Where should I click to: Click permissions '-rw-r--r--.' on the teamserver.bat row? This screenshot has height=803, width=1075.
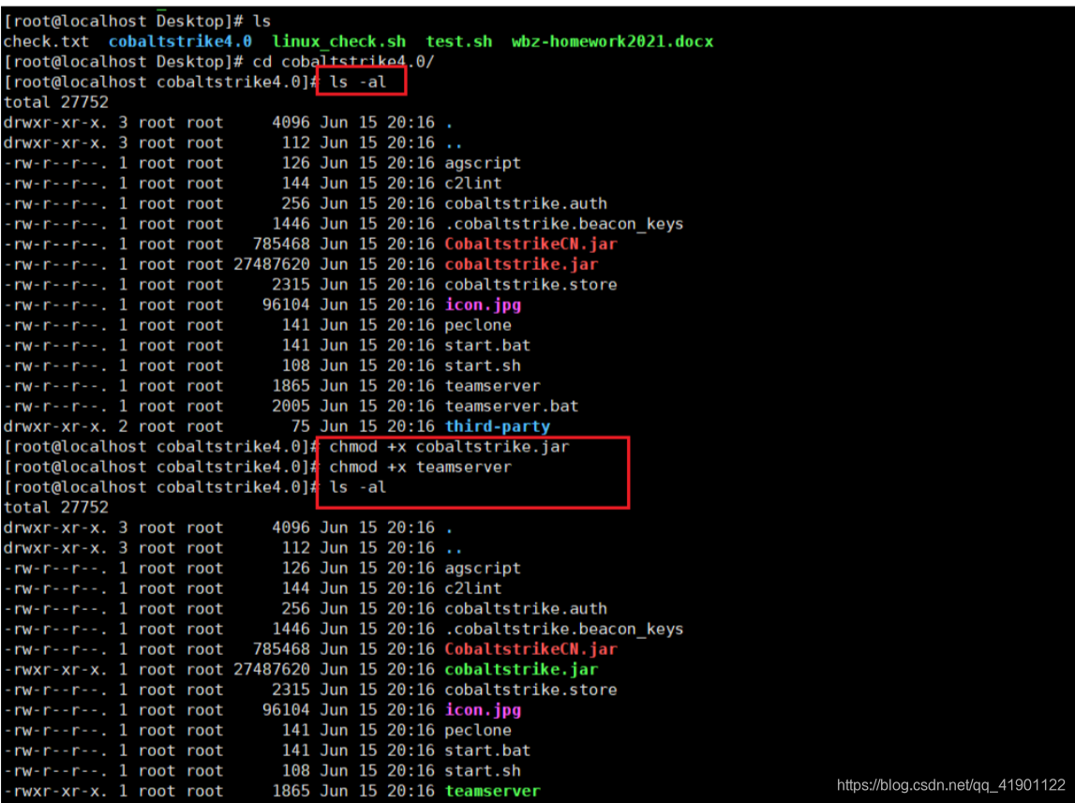pos(55,407)
